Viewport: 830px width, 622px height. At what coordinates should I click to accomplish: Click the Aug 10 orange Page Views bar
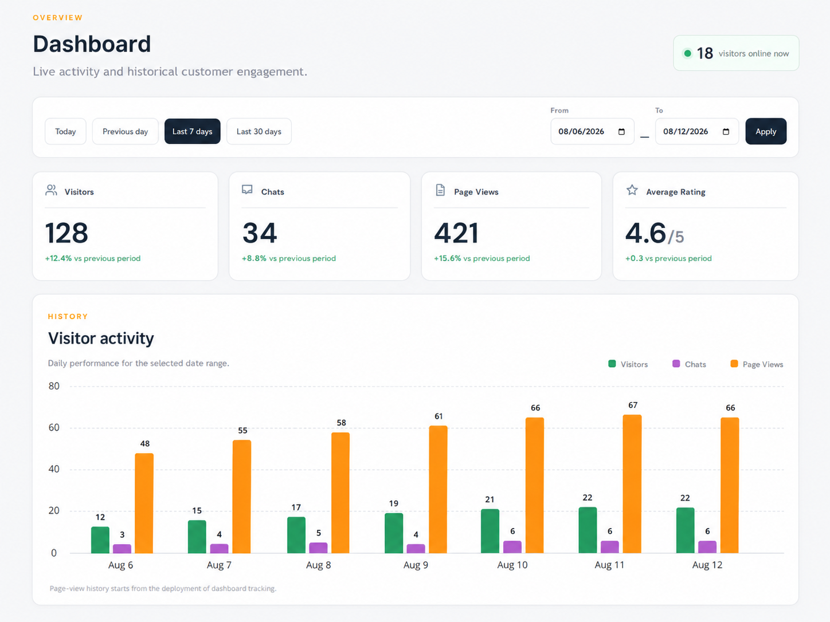535,485
